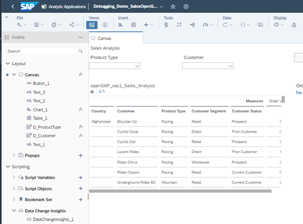Select Text_2 in the outline
This screenshot has width=303, height=224.
pyautogui.click(x=39, y=101)
